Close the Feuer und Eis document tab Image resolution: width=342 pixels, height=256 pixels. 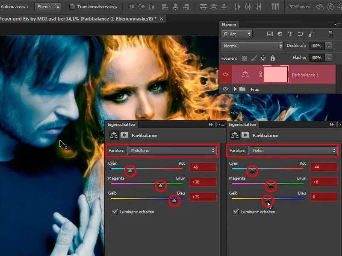point(162,19)
